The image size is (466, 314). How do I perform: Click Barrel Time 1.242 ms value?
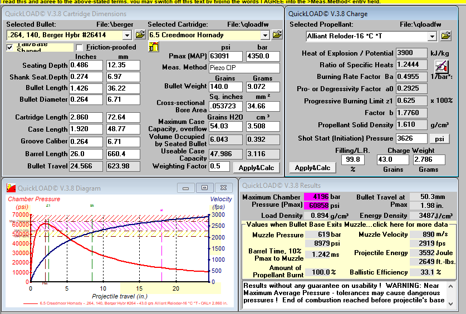click(318, 255)
